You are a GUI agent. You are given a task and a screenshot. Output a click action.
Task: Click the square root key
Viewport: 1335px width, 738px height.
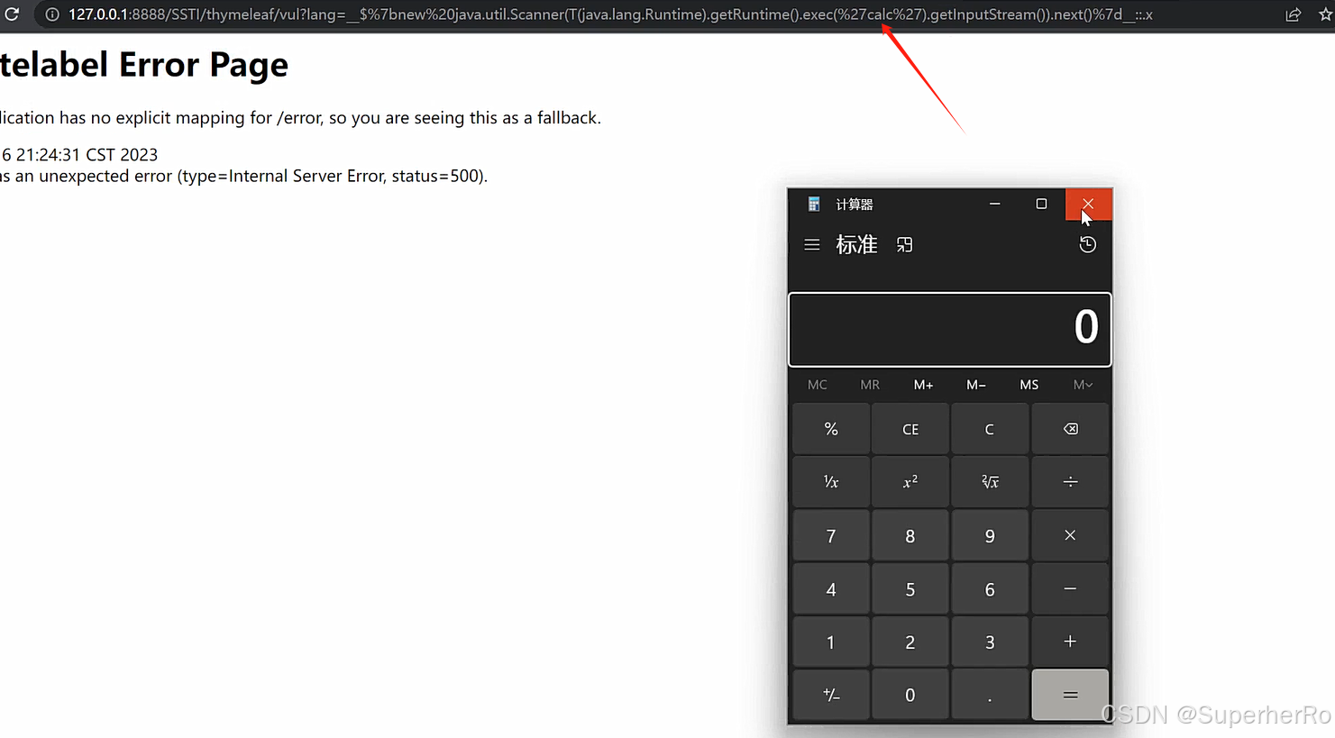[990, 482]
